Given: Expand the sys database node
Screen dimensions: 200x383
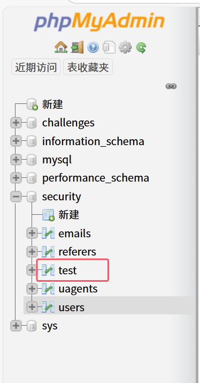Looking at the screenshot, I should pos(16,326).
